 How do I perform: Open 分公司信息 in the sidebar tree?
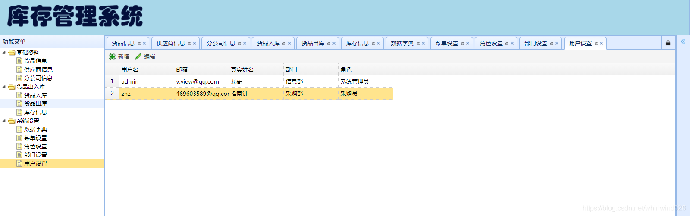(x=38, y=78)
